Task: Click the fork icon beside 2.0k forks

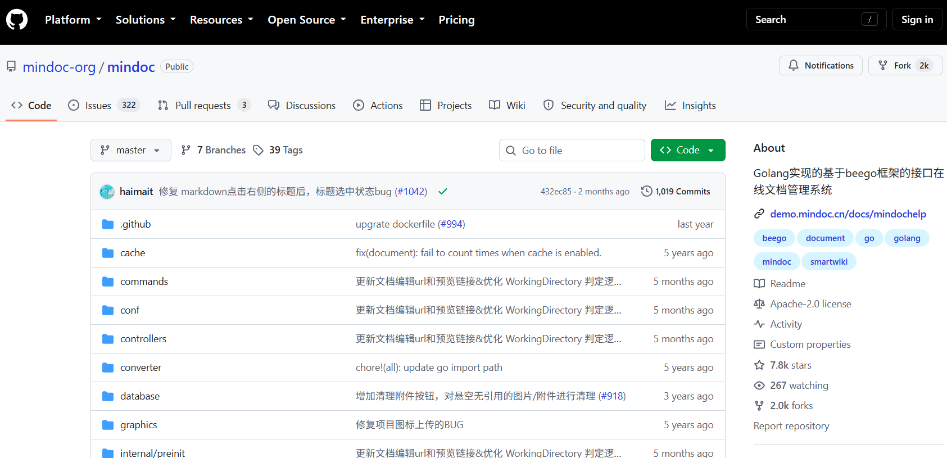Action: point(759,406)
